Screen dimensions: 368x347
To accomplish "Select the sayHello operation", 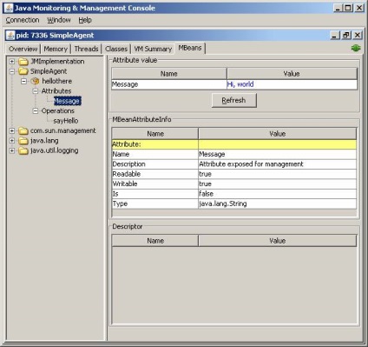I will click(66, 121).
